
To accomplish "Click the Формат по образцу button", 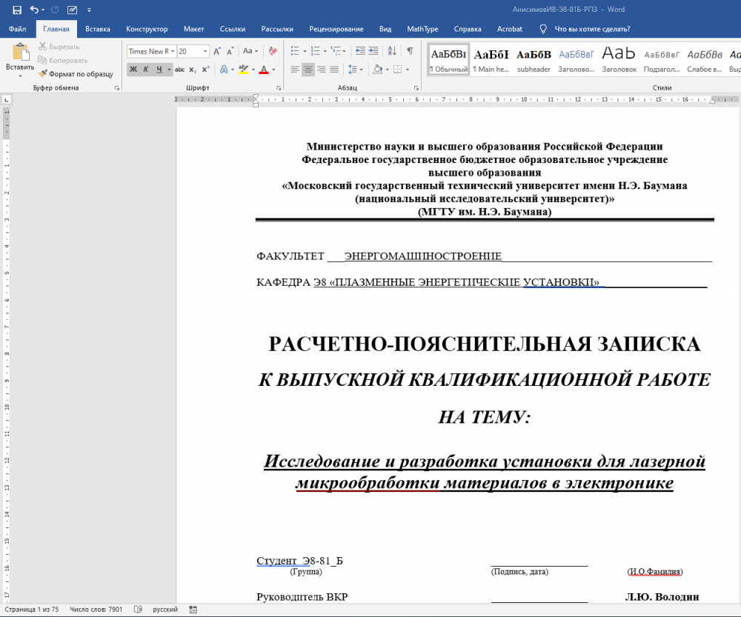I will [76, 74].
